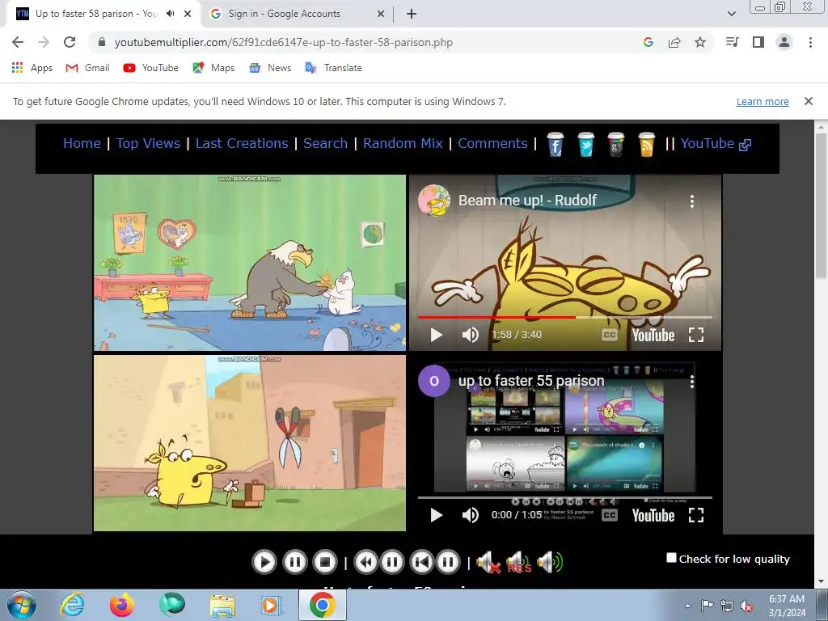Viewport: 828px width, 621px height.
Task: Open media controls icon in toolbar
Action: click(x=733, y=42)
